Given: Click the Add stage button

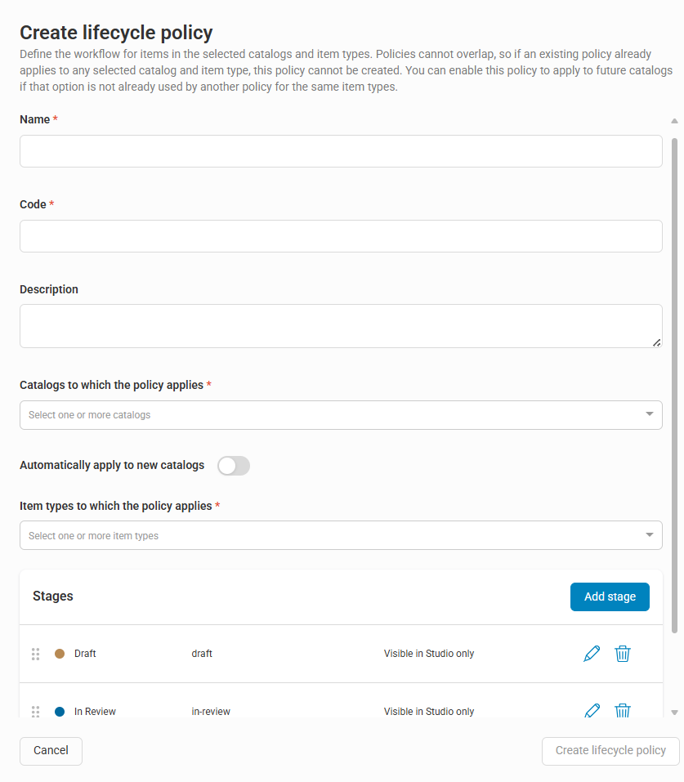Looking at the screenshot, I should point(610,597).
